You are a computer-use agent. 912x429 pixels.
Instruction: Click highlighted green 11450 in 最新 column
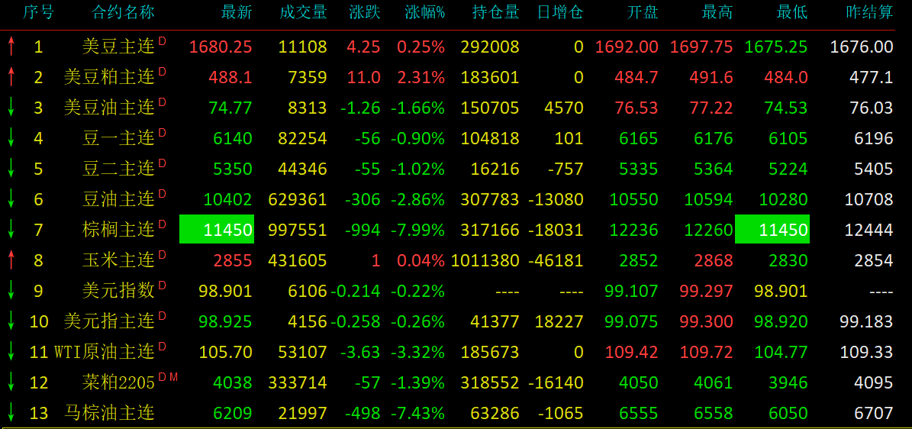[217, 230]
